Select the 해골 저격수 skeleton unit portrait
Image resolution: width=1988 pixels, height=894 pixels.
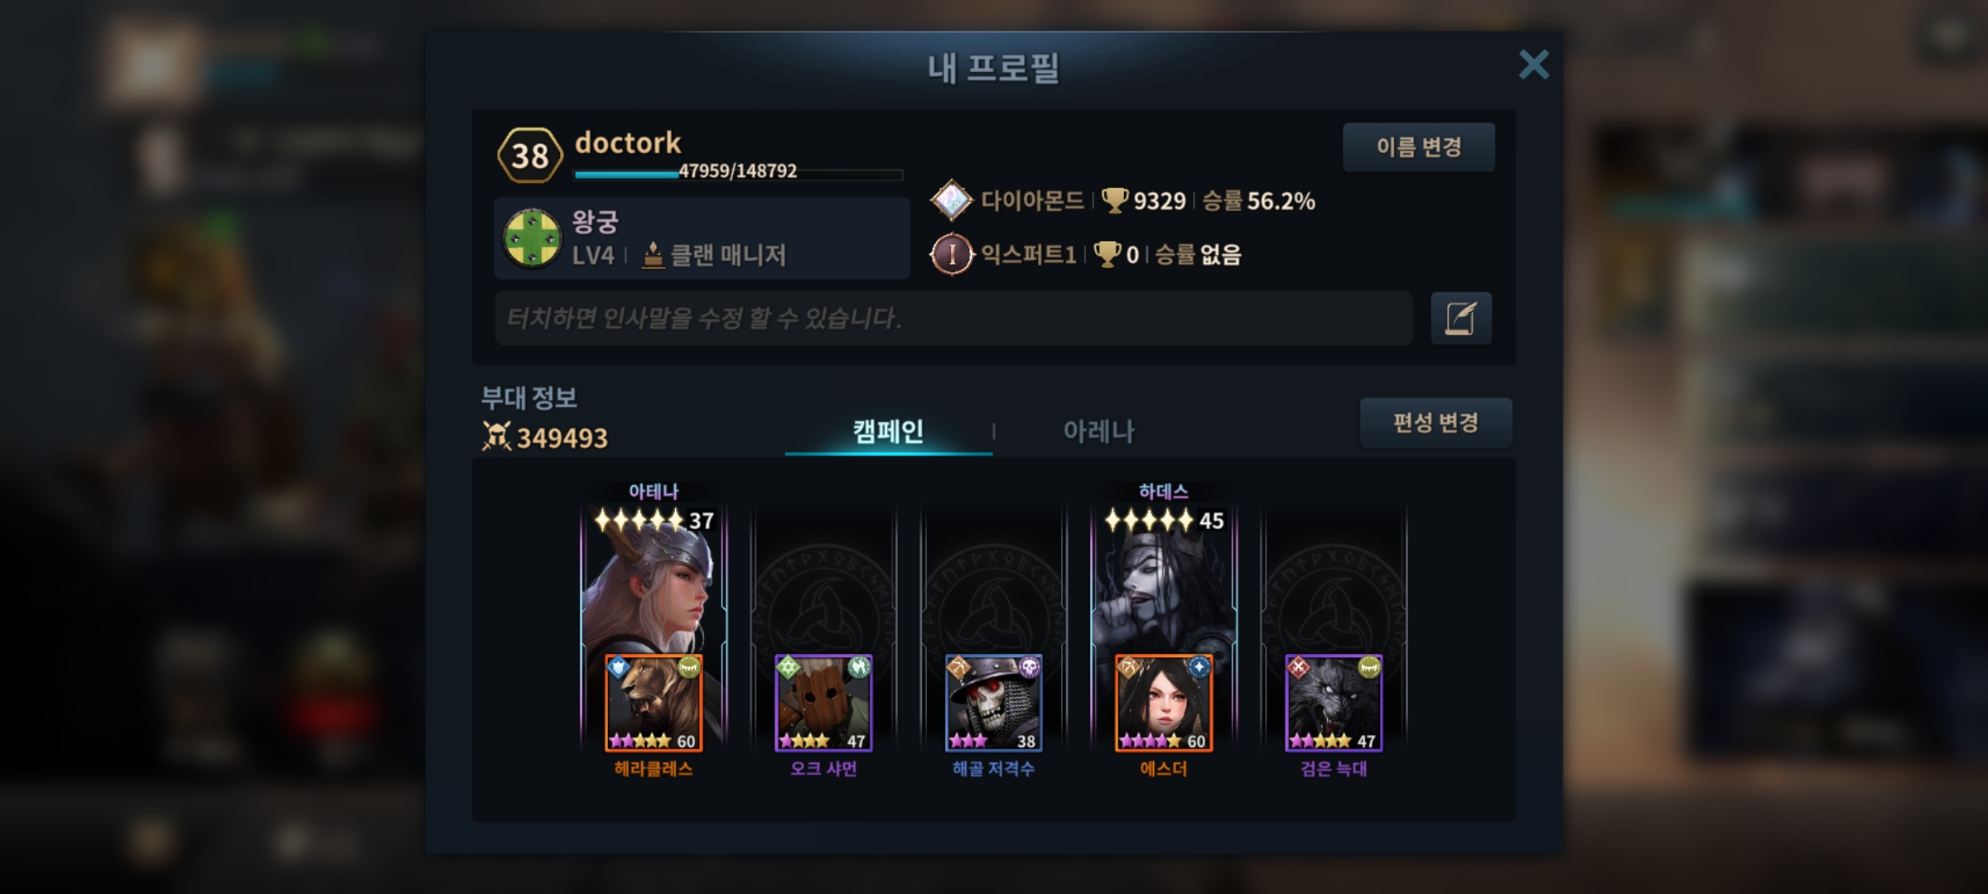coord(993,703)
